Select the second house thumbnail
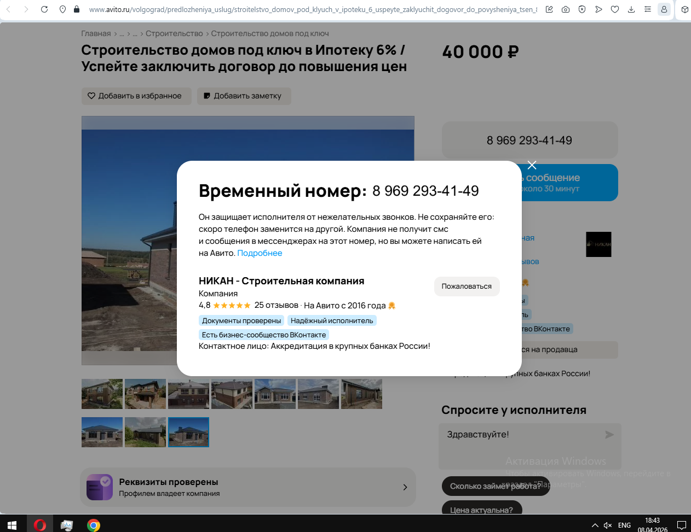Image resolution: width=691 pixels, height=532 pixels. click(x=145, y=394)
